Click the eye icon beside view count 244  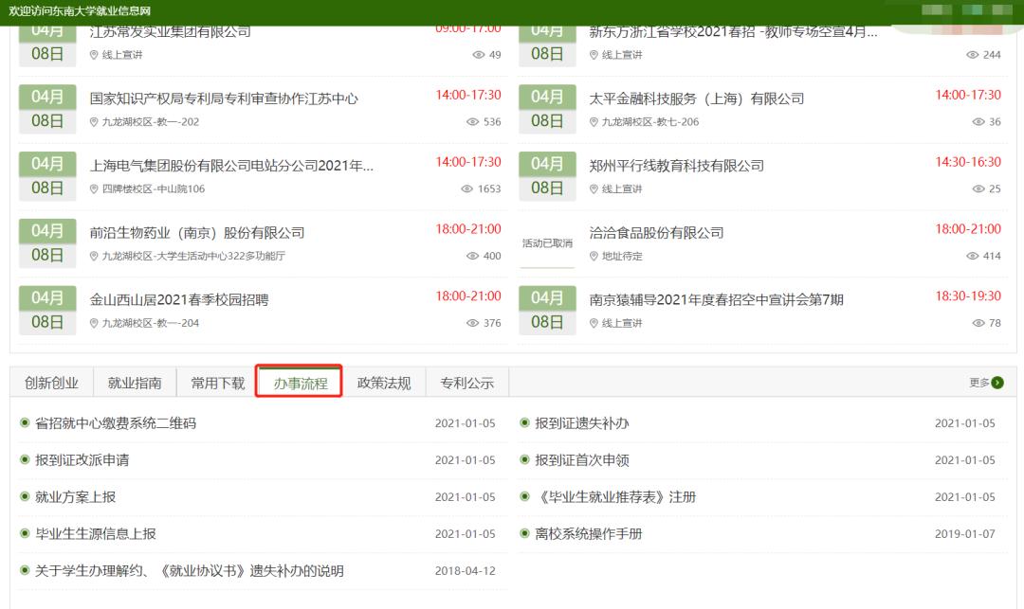pyautogui.click(x=973, y=55)
